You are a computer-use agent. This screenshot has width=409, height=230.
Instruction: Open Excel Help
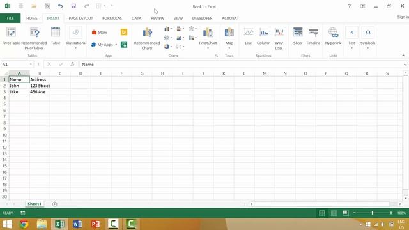click(350, 6)
